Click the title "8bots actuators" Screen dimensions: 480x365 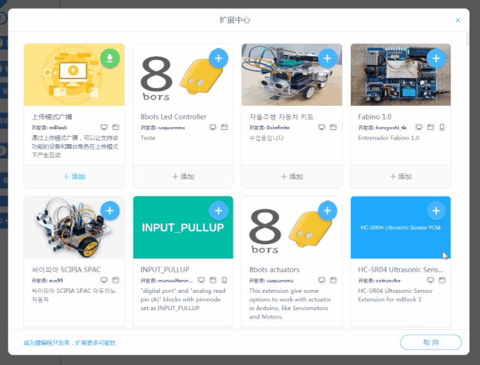pos(274,270)
